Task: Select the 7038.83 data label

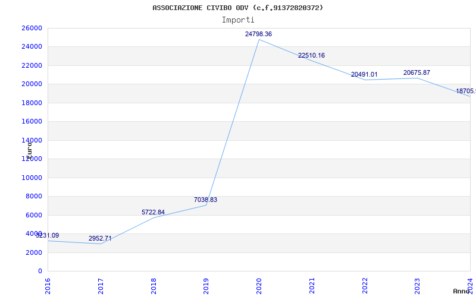Action: pos(205,200)
